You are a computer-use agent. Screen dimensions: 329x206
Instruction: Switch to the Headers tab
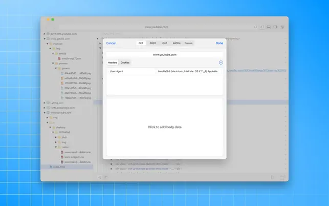click(112, 63)
